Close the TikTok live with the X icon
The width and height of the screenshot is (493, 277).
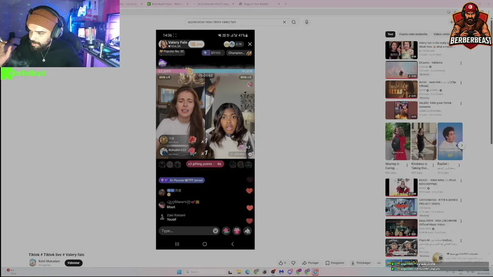pyautogui.click(x=250, y=44)
